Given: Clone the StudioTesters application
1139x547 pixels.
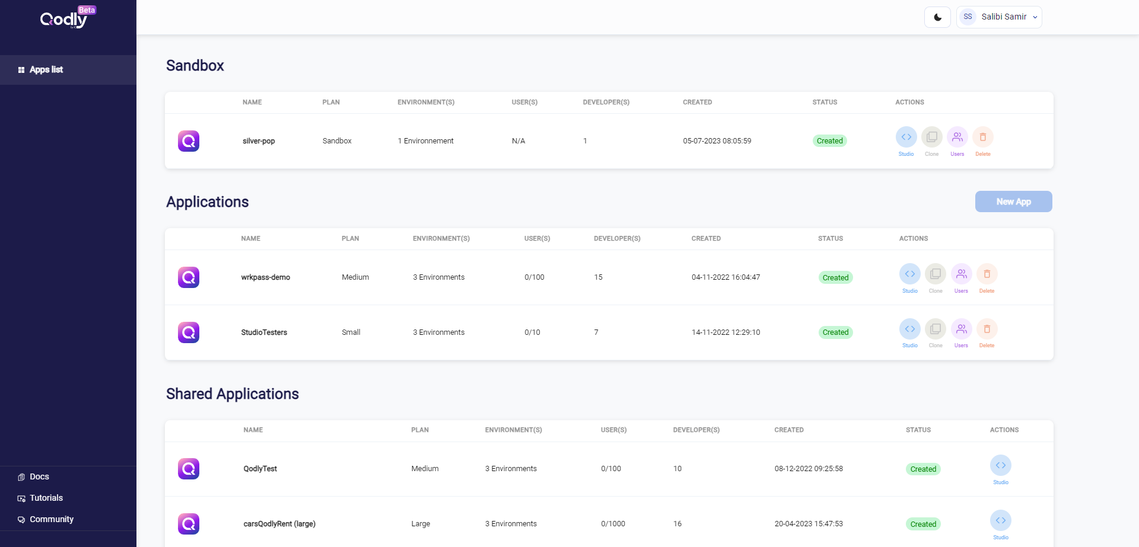Looking at the screenshot, I should click(936, 329).
